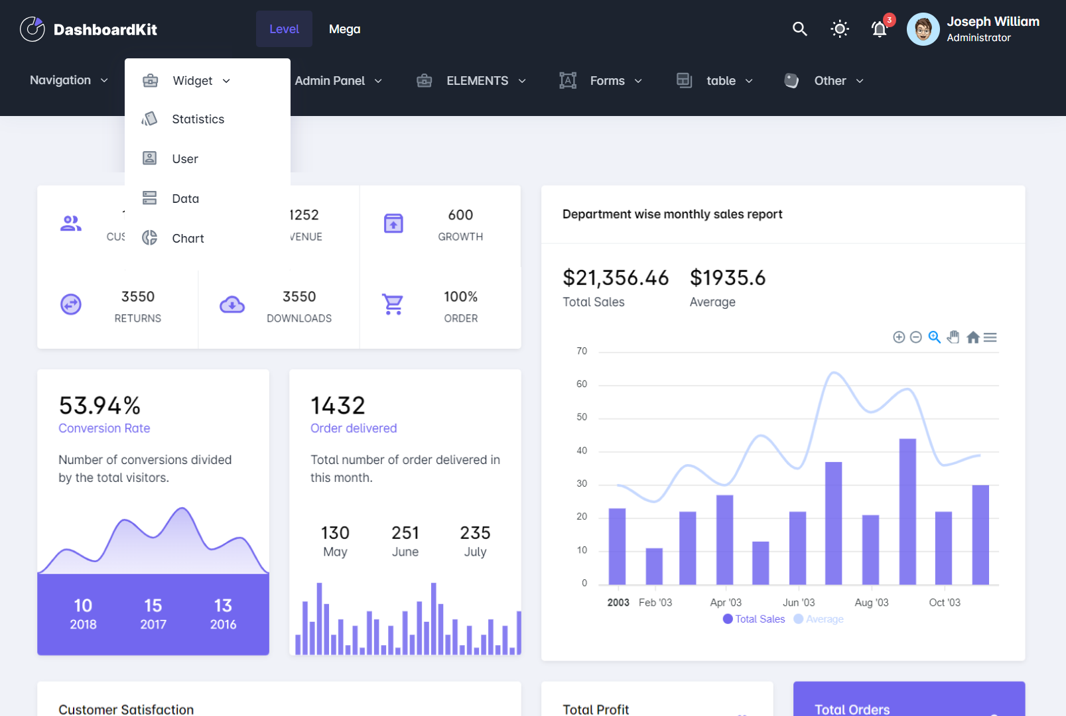
Task: Activate the chart panning hand tool
Action: click(x=953, y=337)
